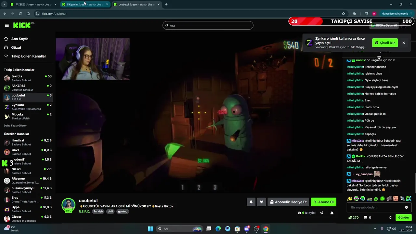Click the report warning triangle icon
This screenshot has height=234, width=416.
[x=332, y=213]
